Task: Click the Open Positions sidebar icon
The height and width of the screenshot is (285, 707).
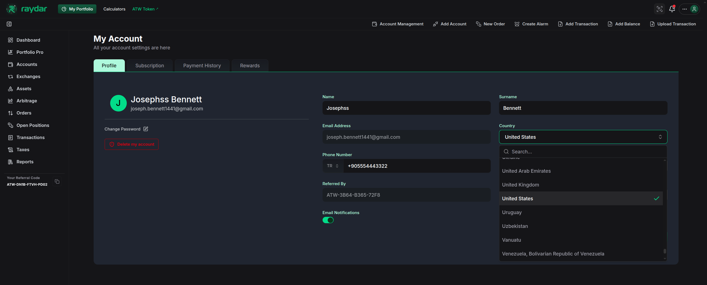Action: (x=10, y=125)
